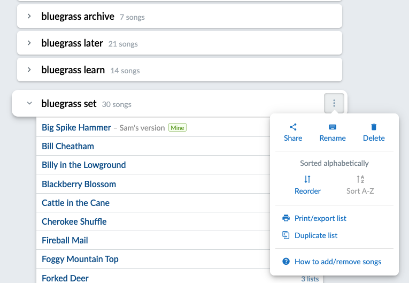Click the printer icon for Print/export
Image resolution: width=409 pixels, height=283 pixels.
(286, 218)
